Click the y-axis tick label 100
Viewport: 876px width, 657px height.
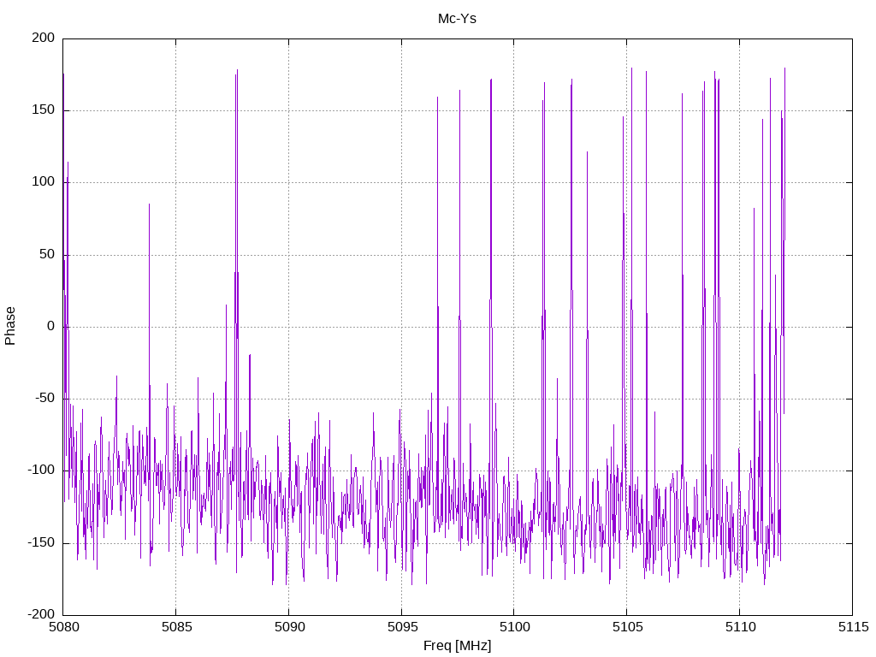coord(44,182)
